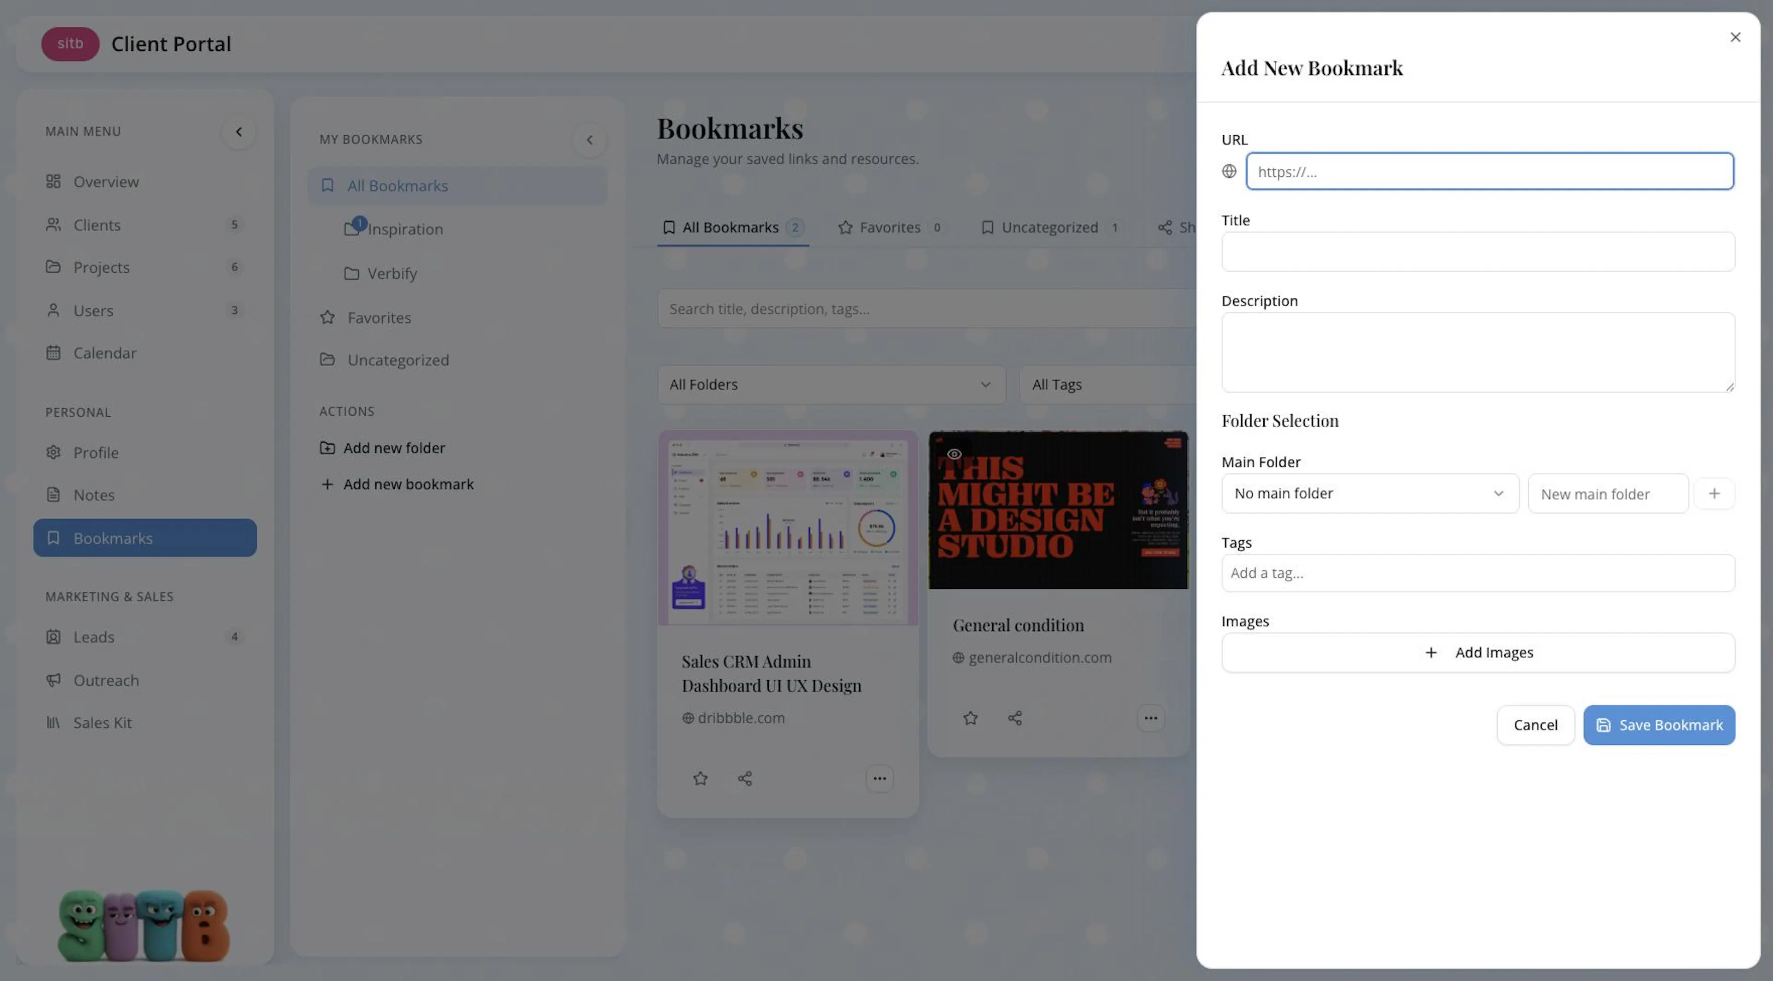This screenshot has height=981, width=1773.
Task: Click the Bookmarks icon in main sidebar
Action: point(53,538)
